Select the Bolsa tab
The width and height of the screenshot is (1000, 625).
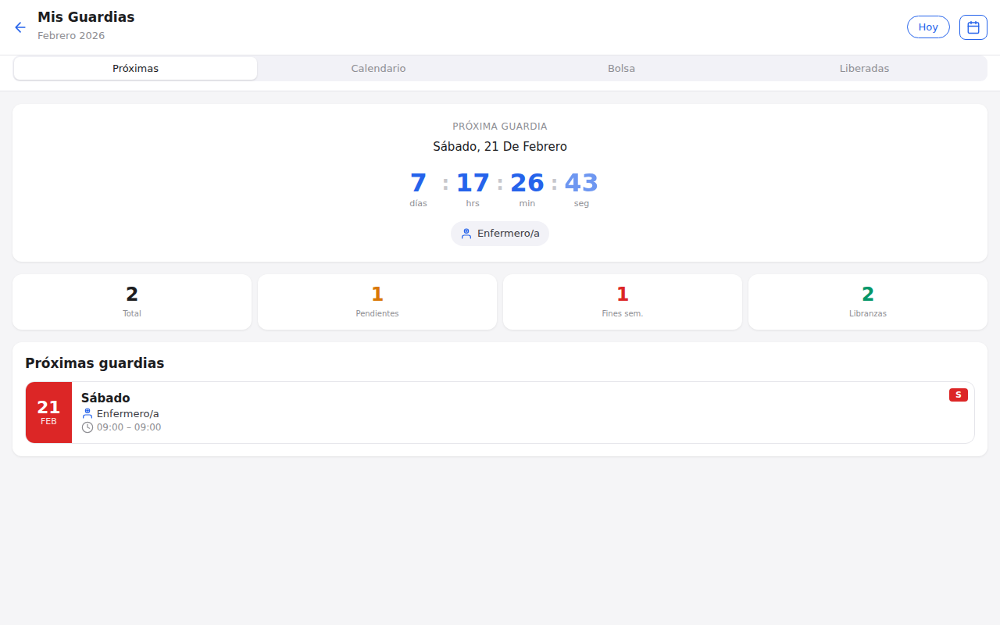pos(621,69)
